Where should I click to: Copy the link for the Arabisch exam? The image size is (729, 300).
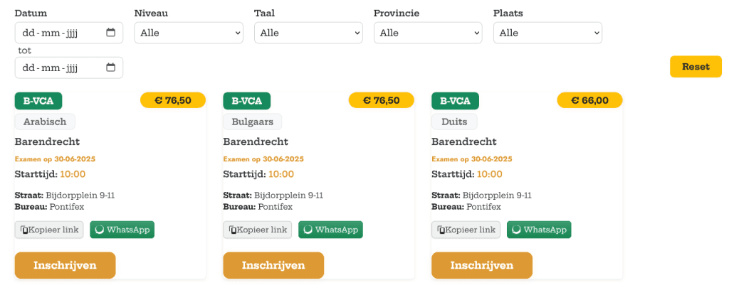click(49, 230)
